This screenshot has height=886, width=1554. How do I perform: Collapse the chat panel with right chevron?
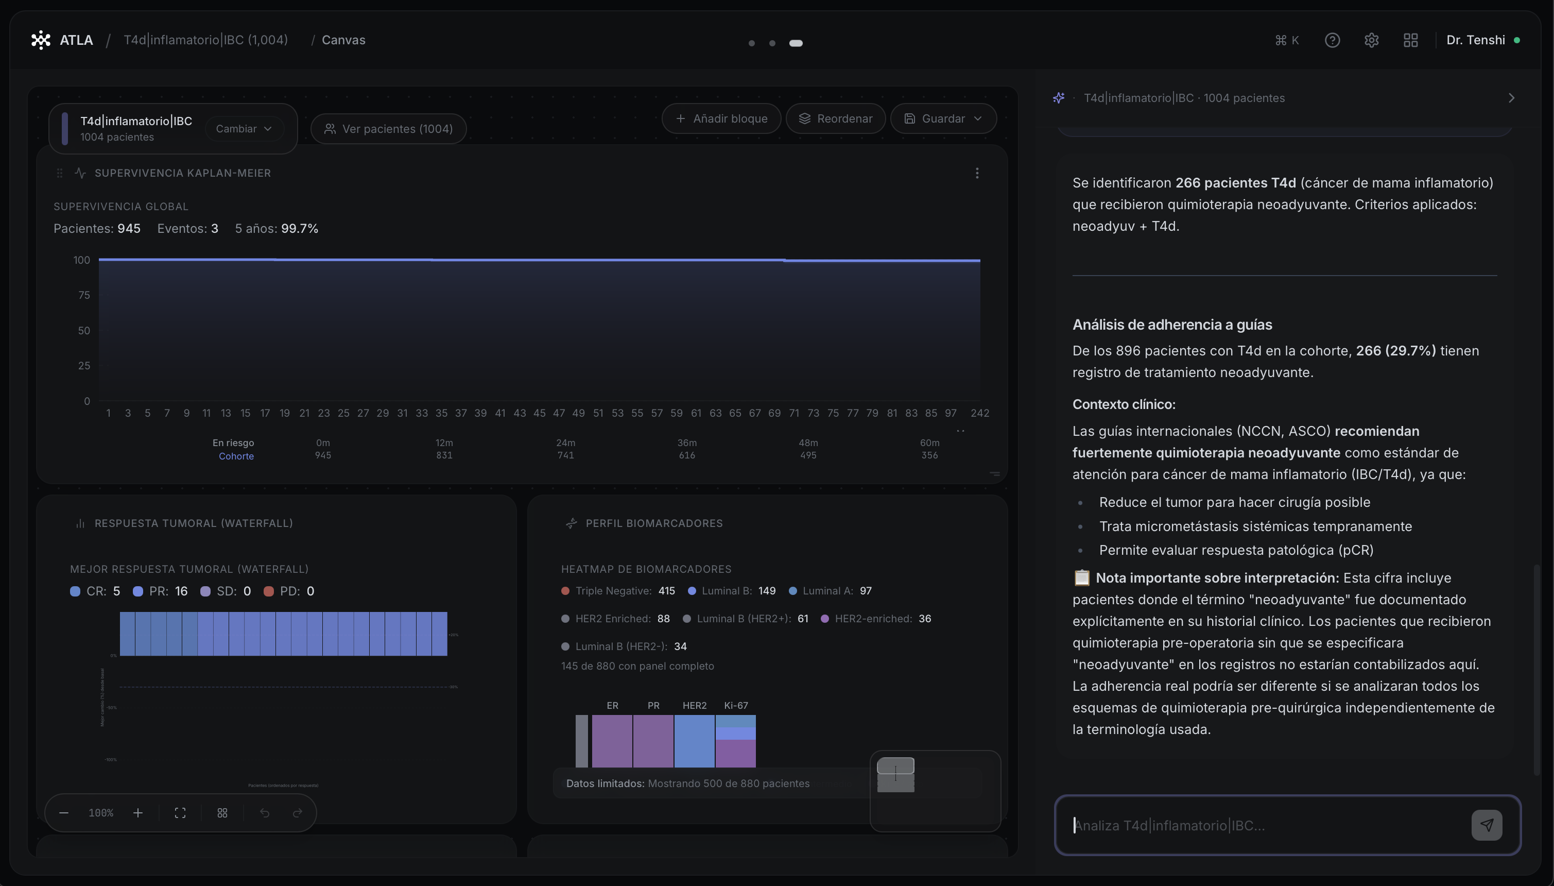click(x=1511, y=98)
